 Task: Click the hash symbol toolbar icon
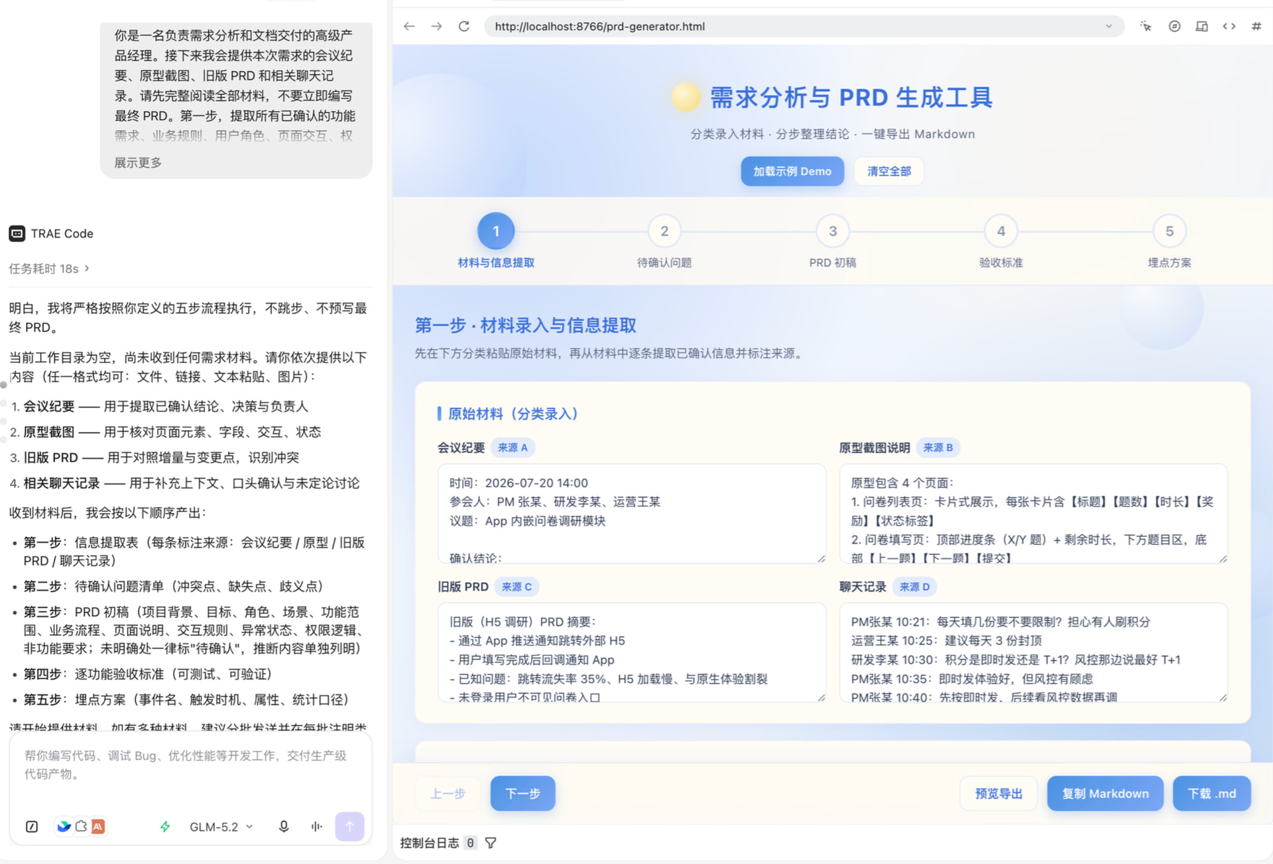[1256, 27]
